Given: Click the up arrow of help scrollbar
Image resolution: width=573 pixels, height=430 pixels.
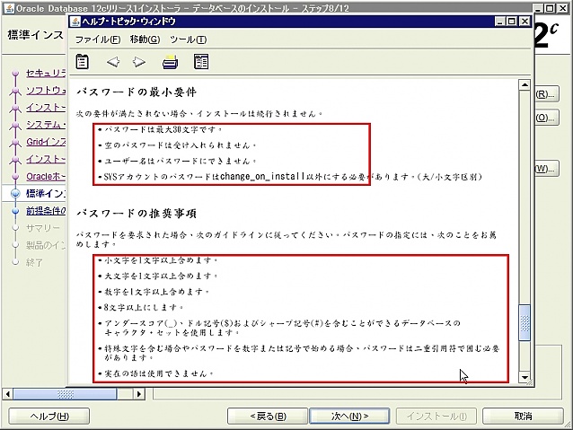Looking at the screenshot, I should (x=525, y=84).
